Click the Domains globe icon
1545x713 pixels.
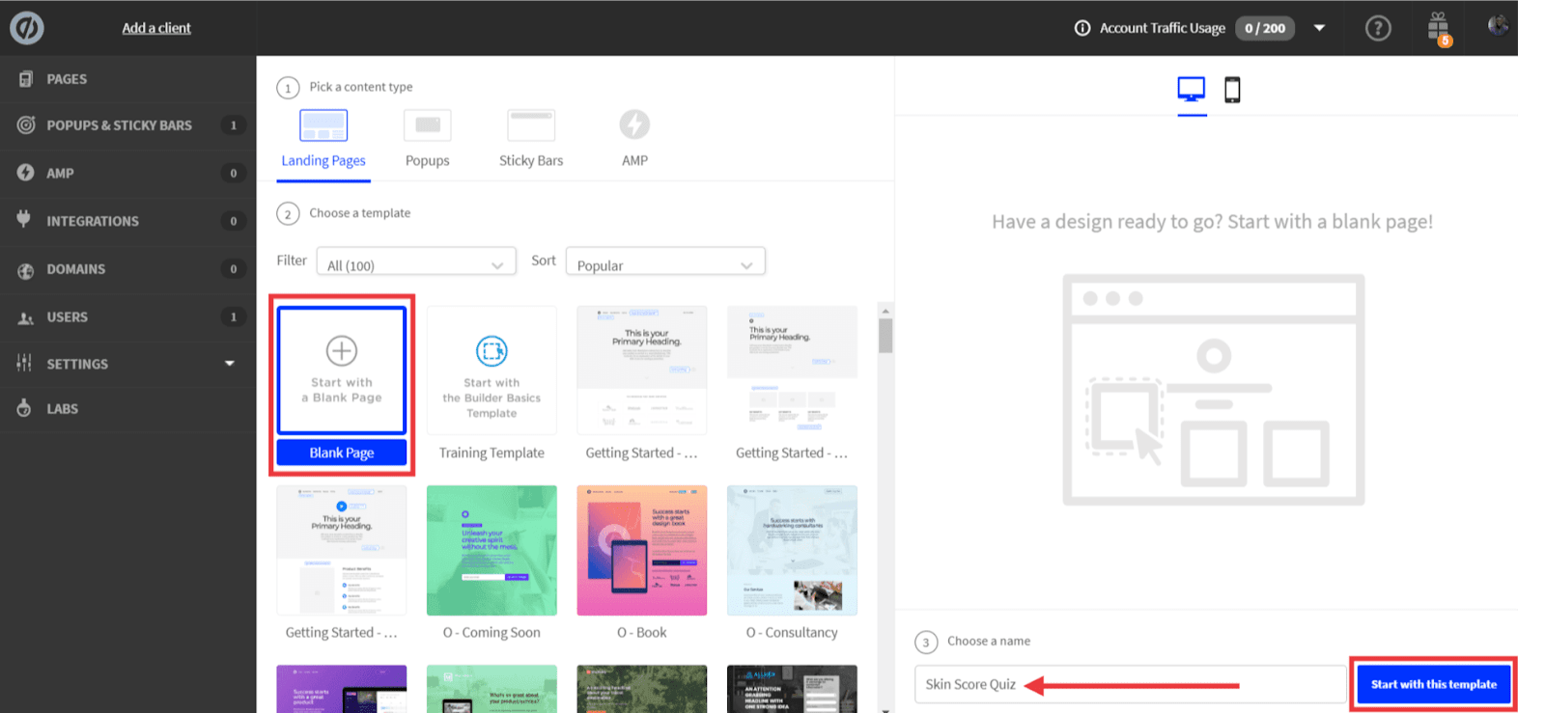point(26,270)
